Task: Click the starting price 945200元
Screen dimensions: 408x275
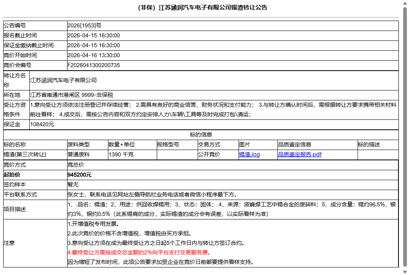Action: 80,175
